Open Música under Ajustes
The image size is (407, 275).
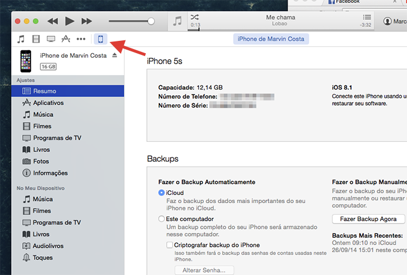[68, 114]
